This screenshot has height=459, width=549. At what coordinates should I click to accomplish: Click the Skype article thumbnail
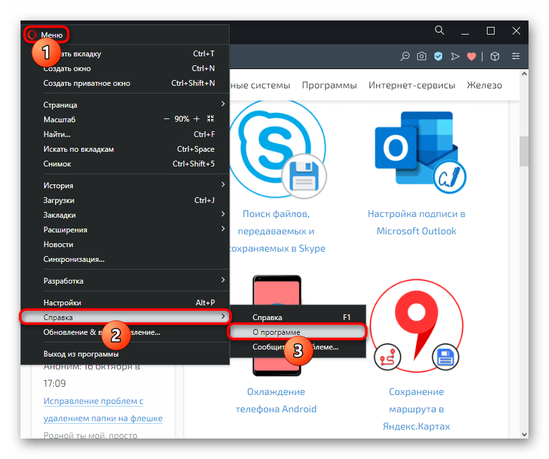[278, 150]
